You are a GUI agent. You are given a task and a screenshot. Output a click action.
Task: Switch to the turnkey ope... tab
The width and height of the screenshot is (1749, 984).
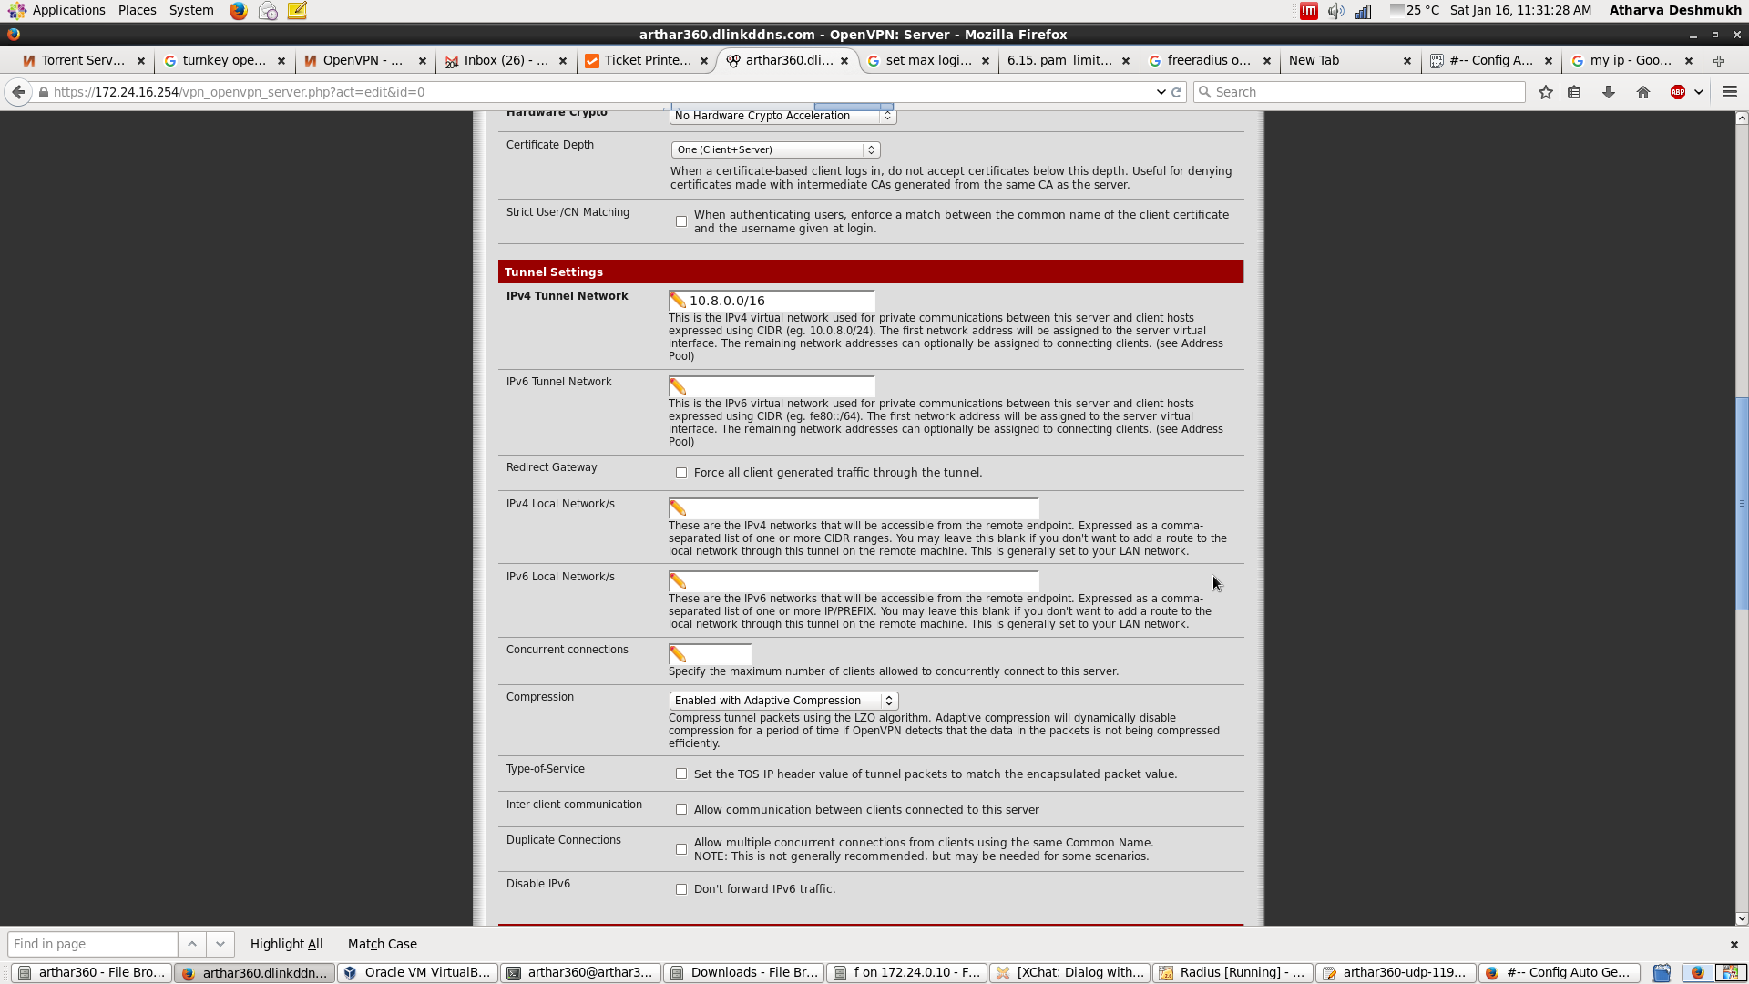pyautogui.click(x=223, y=60)
